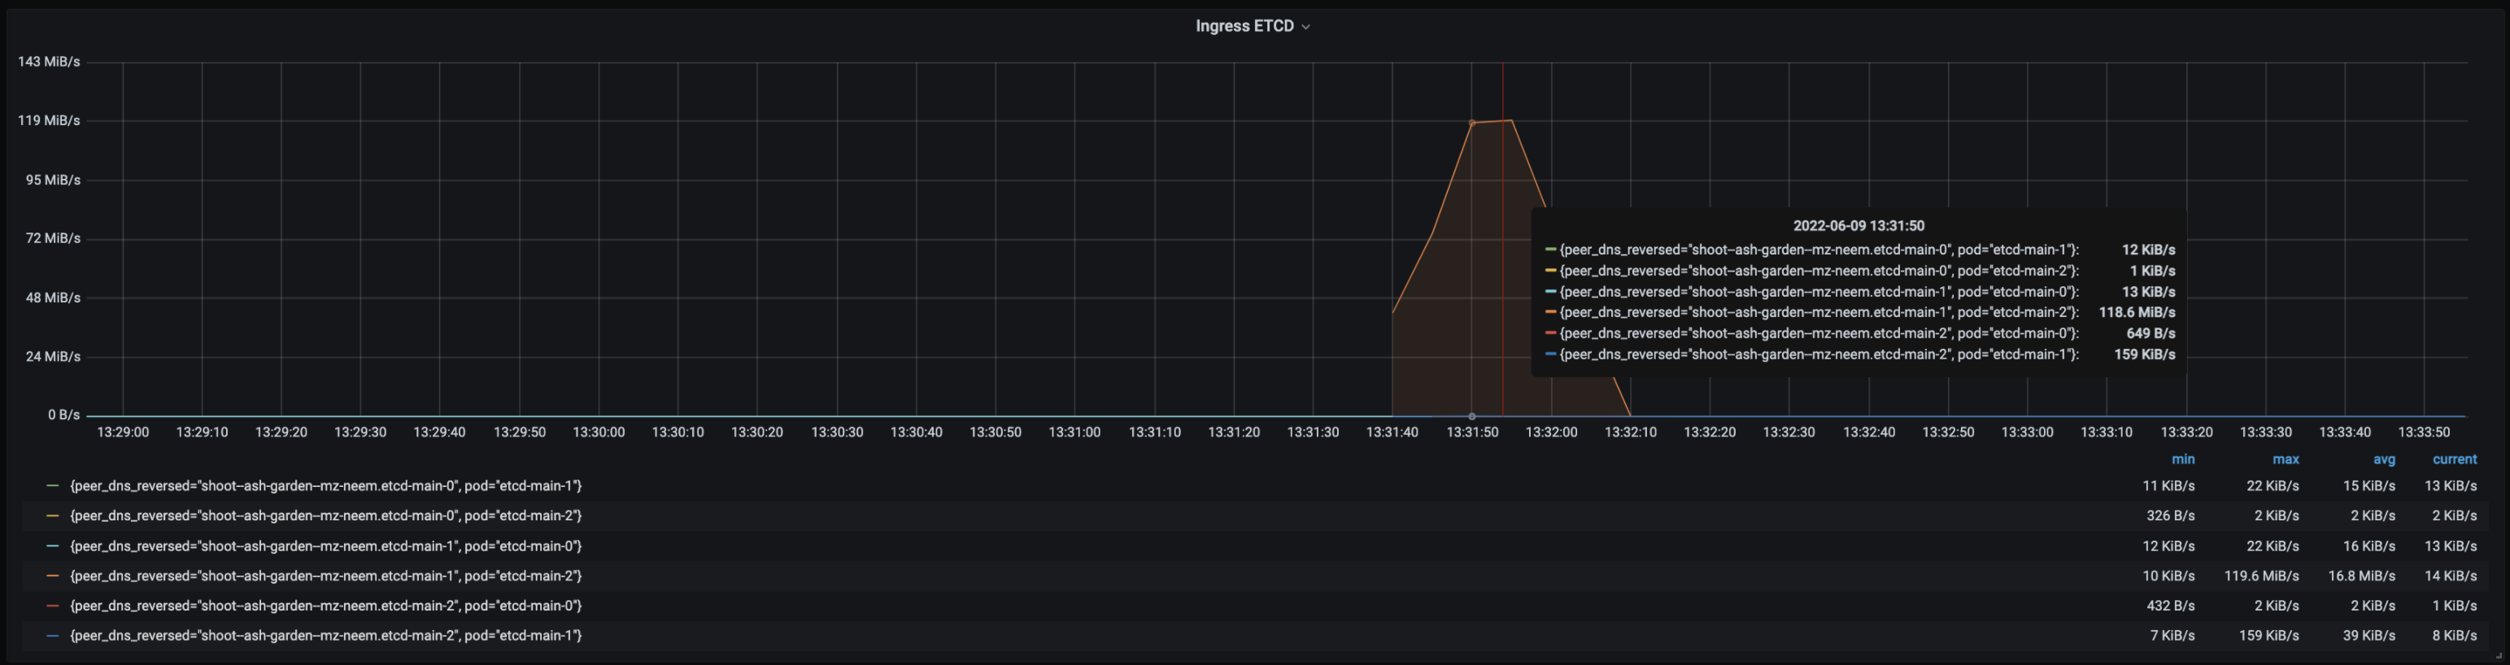
Task: Sort legend by the max column header
Action: pyautogui.click(x=2285, y=459)
